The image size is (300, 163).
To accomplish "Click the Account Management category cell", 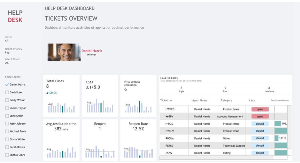I will [x=230, y=117].
